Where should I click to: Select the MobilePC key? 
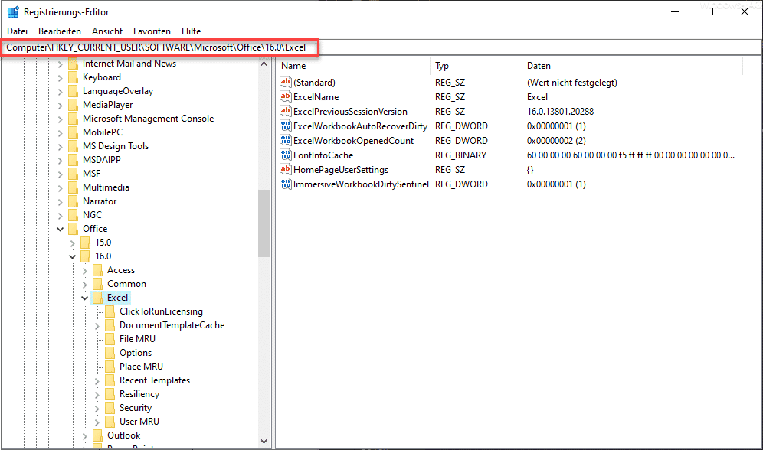[x=102, y=132]
